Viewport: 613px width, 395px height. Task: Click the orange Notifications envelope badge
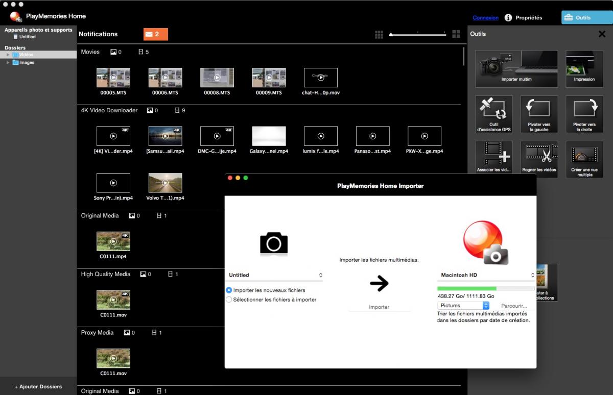click(156, 34)
